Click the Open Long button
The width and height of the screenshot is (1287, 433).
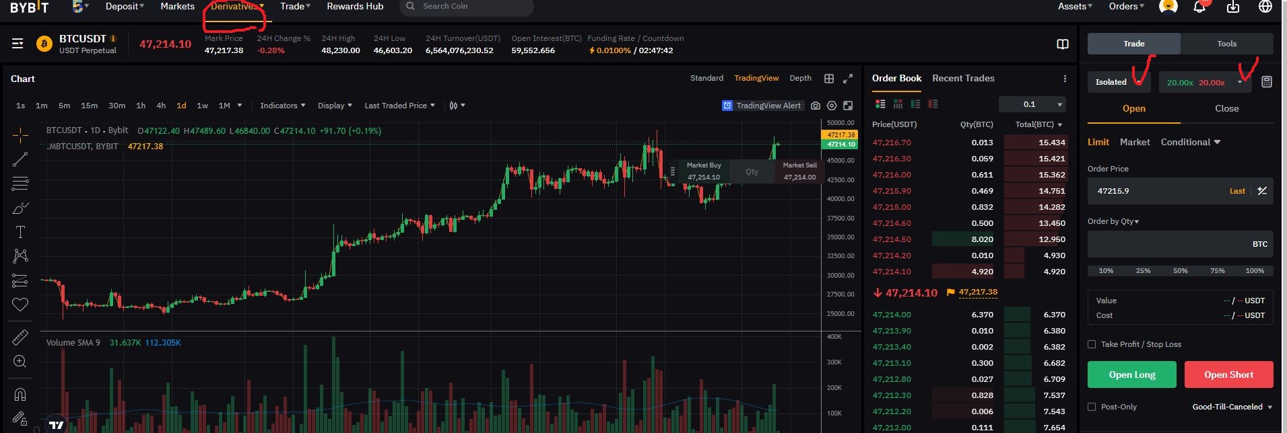pos(1131,375)
